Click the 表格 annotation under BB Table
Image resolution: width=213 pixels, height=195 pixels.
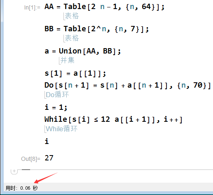click(x=72, y=38)
